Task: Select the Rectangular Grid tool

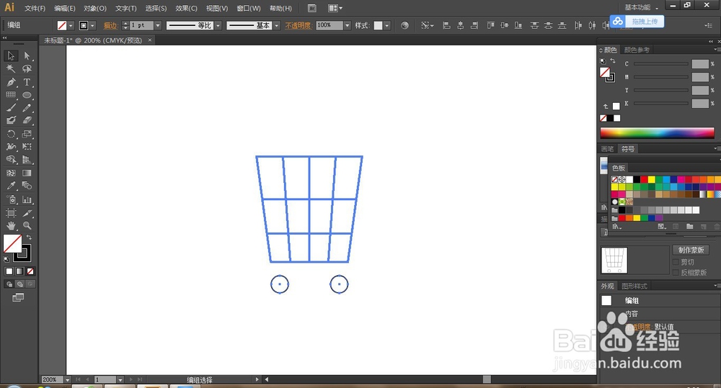Action: pyautogui.click(x=11, y=95)
